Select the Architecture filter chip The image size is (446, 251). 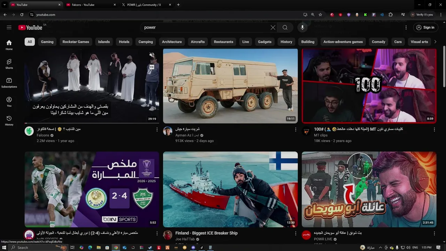(x=172, y=42)
